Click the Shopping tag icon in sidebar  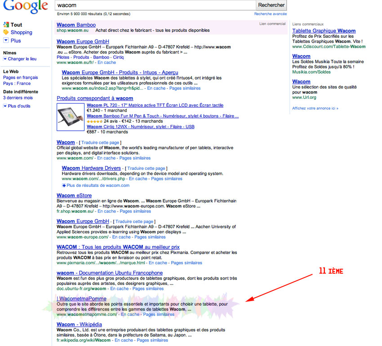point(6,32)
